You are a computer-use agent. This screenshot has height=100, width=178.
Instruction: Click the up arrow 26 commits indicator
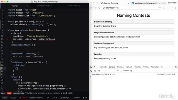[85, 97]
